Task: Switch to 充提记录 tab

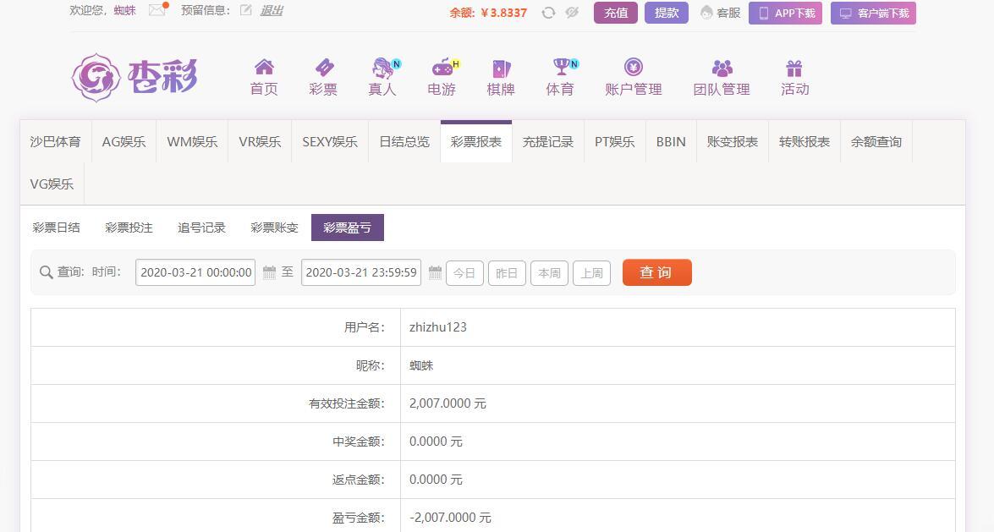Action: [547, 141]
